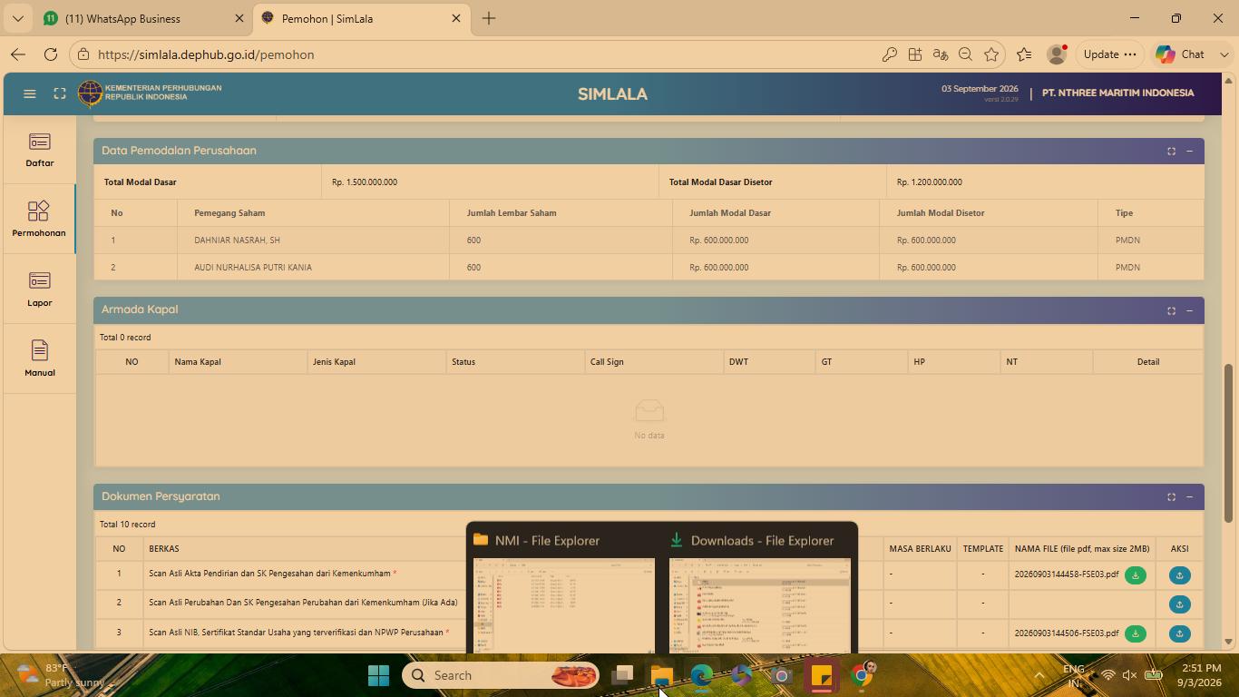Viewport: 1239px width, 697px height.
Task: Click the browser Update button
Action: [1110, 54]
